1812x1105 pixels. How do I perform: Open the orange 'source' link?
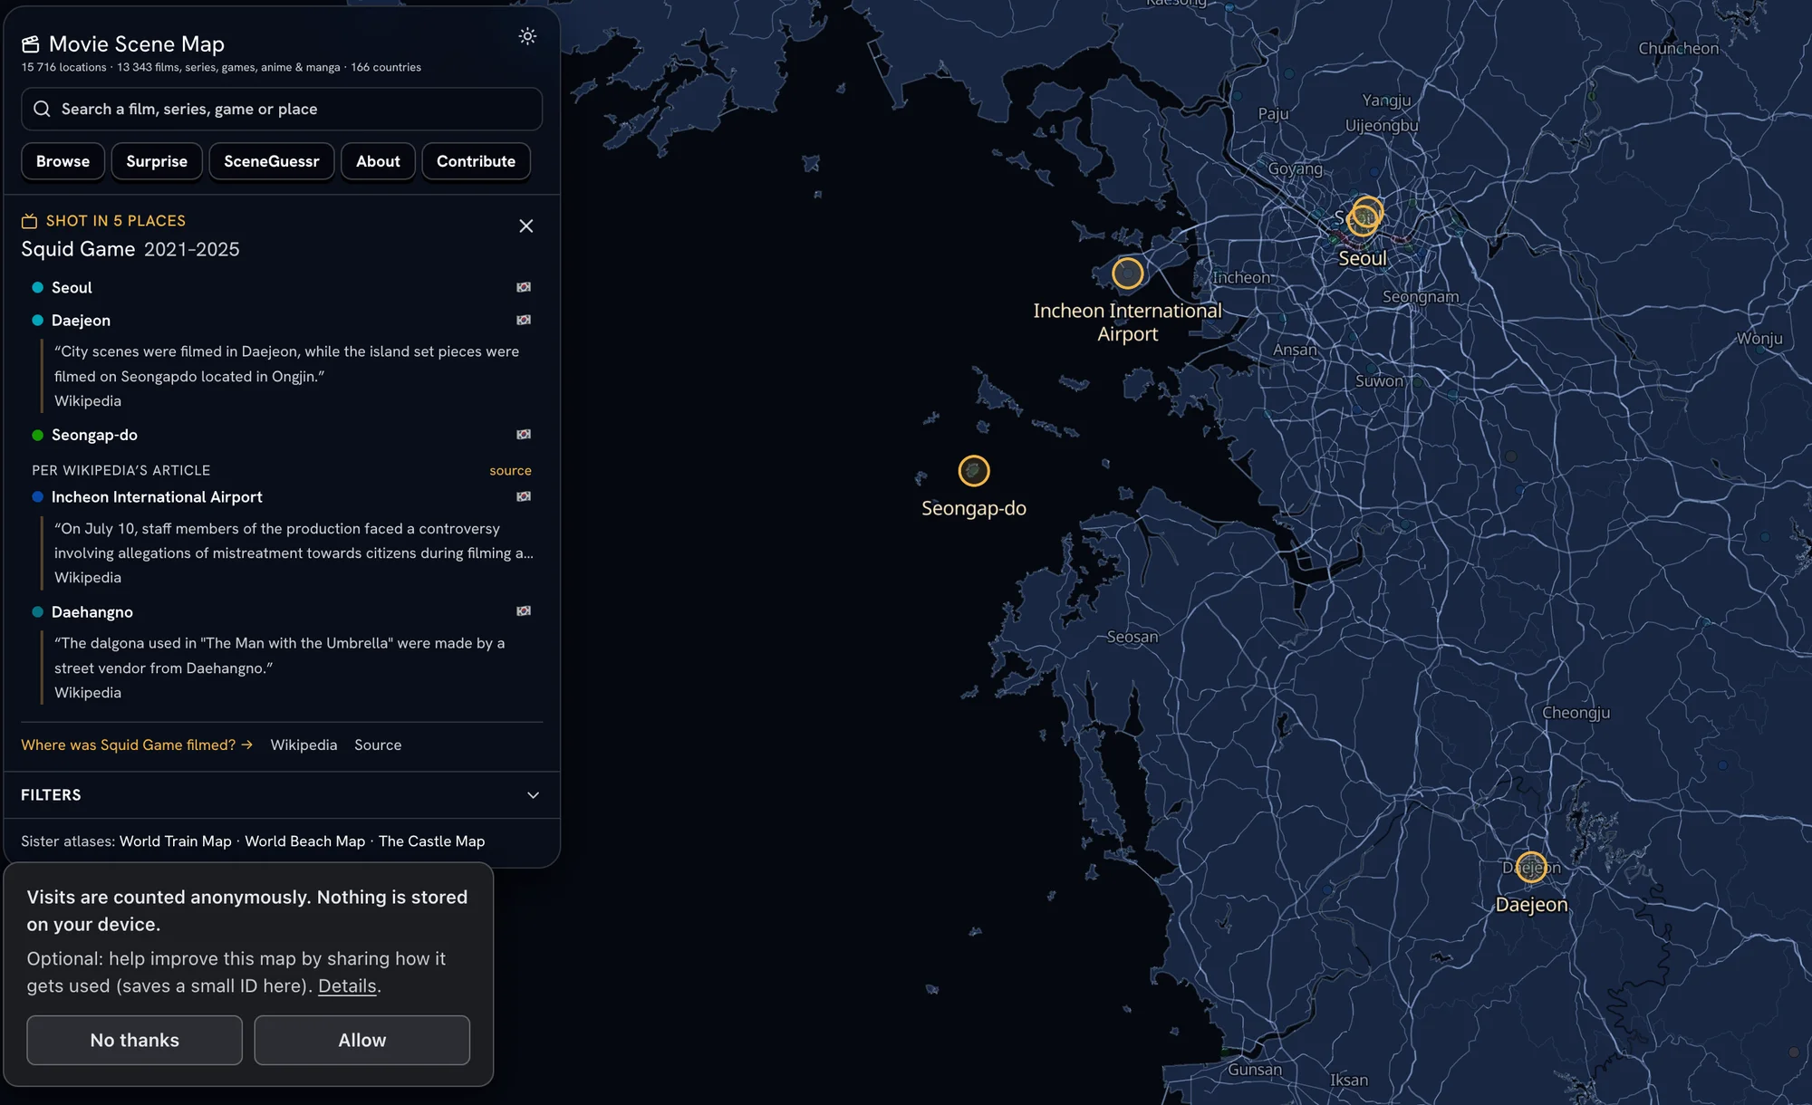pyautogui.click(x=510, y=470)
